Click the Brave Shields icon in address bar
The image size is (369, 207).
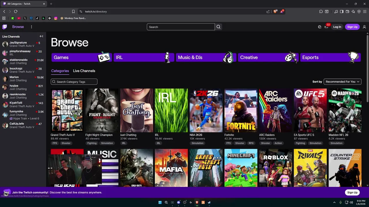click(x=275, y=11)
